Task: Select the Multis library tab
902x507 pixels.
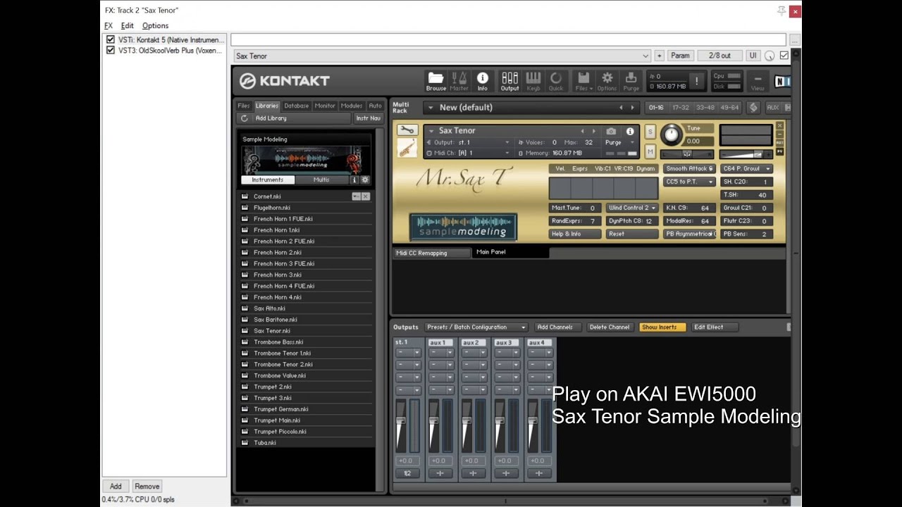Action: pos(321,180)
